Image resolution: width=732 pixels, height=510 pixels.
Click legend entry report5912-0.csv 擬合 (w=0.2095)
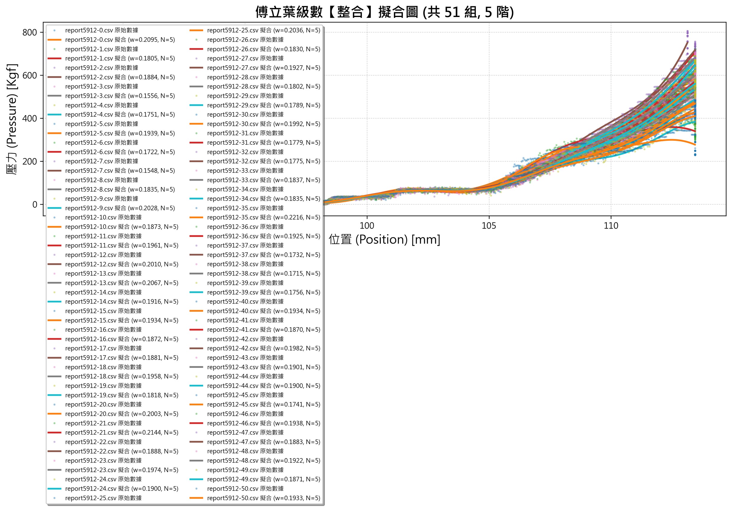tap(120, 40)
